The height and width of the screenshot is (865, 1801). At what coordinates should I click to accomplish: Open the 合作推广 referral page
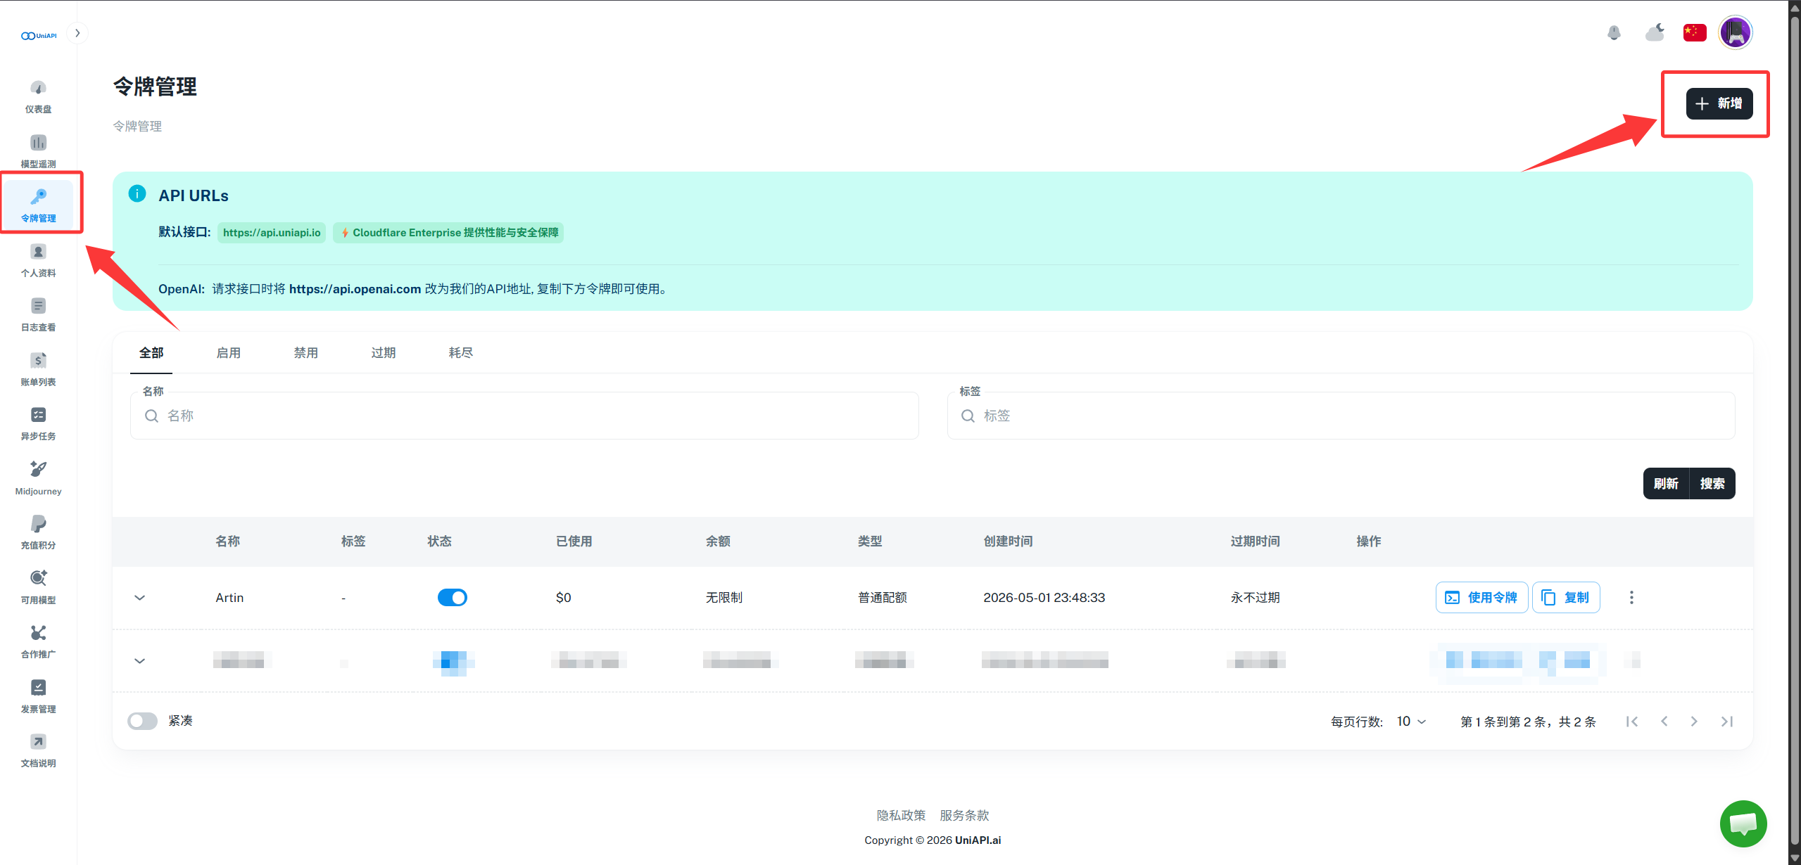click(x=38, y=642)
